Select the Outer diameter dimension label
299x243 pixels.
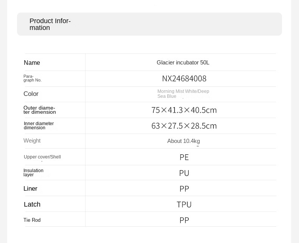point(40,110)
